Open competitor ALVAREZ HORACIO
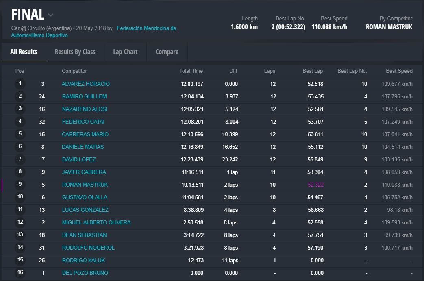Screen dimensions: 424x281 (x=86, y=84)
